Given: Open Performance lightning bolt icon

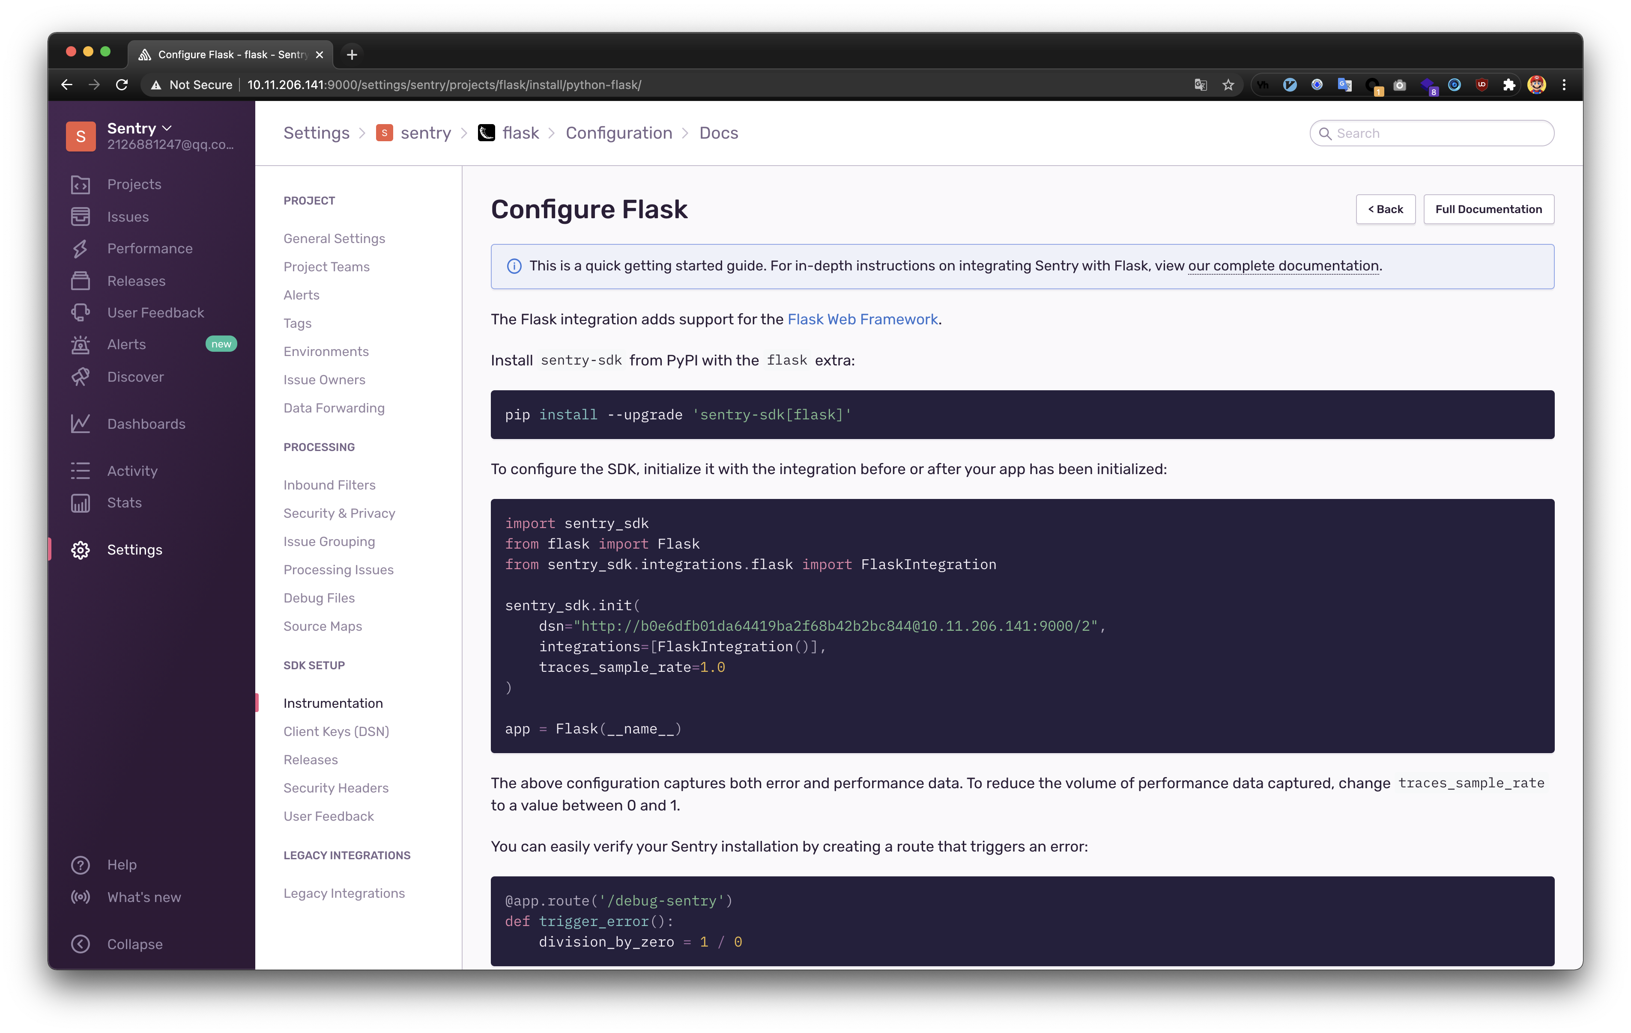Looking at the screenshot, I should 80,249.
